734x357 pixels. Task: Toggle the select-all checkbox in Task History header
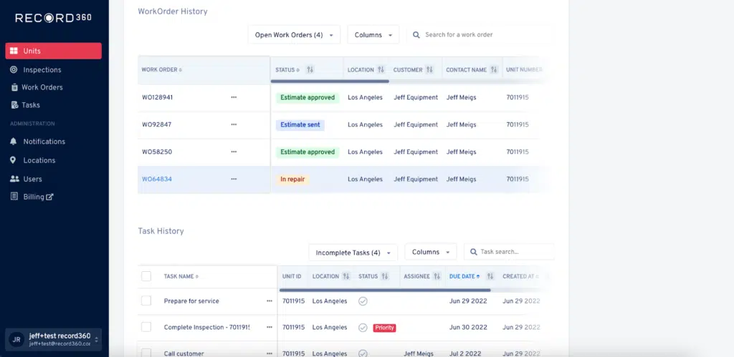point(146,276)
